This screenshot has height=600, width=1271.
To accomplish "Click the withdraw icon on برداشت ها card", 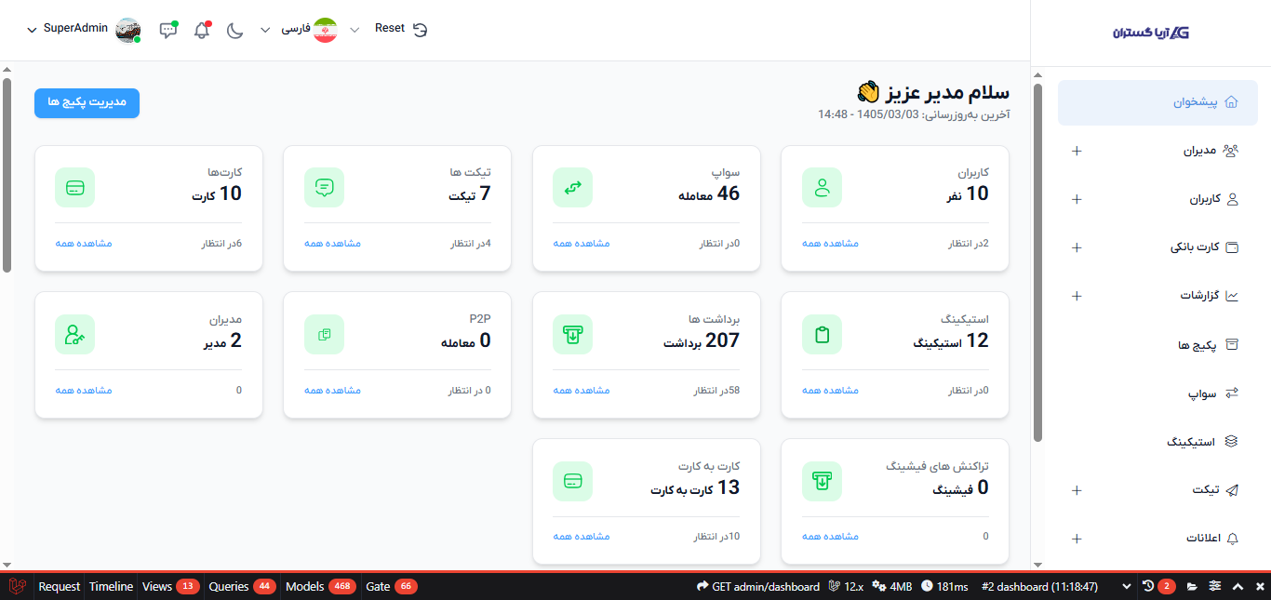I will click(x=573, y=335).
